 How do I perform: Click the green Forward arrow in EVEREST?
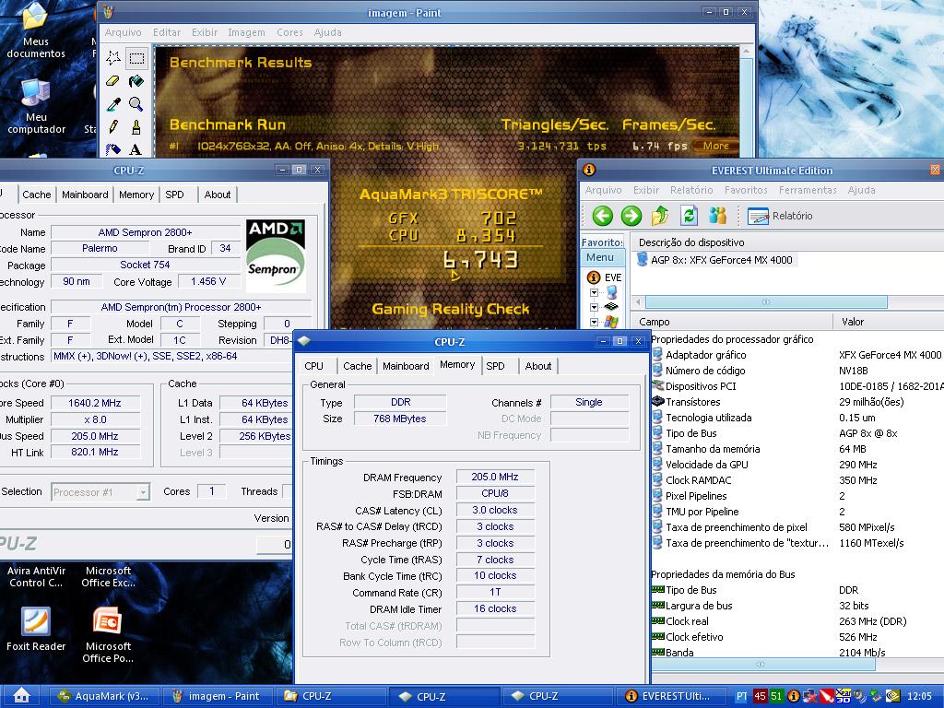click(631, 216)
